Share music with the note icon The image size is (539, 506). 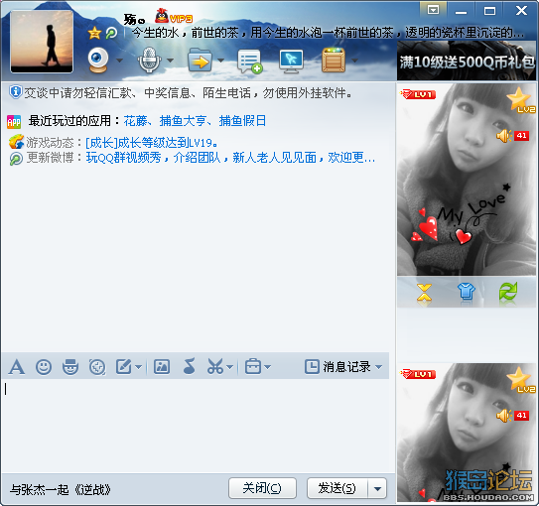pos(189,366)
